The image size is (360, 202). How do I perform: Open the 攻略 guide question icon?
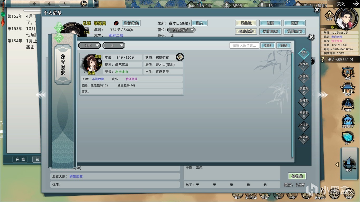click(329, 16)
